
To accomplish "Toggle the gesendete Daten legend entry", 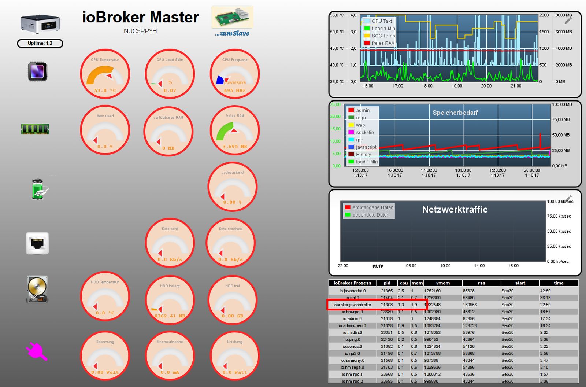I will (367, 215).
